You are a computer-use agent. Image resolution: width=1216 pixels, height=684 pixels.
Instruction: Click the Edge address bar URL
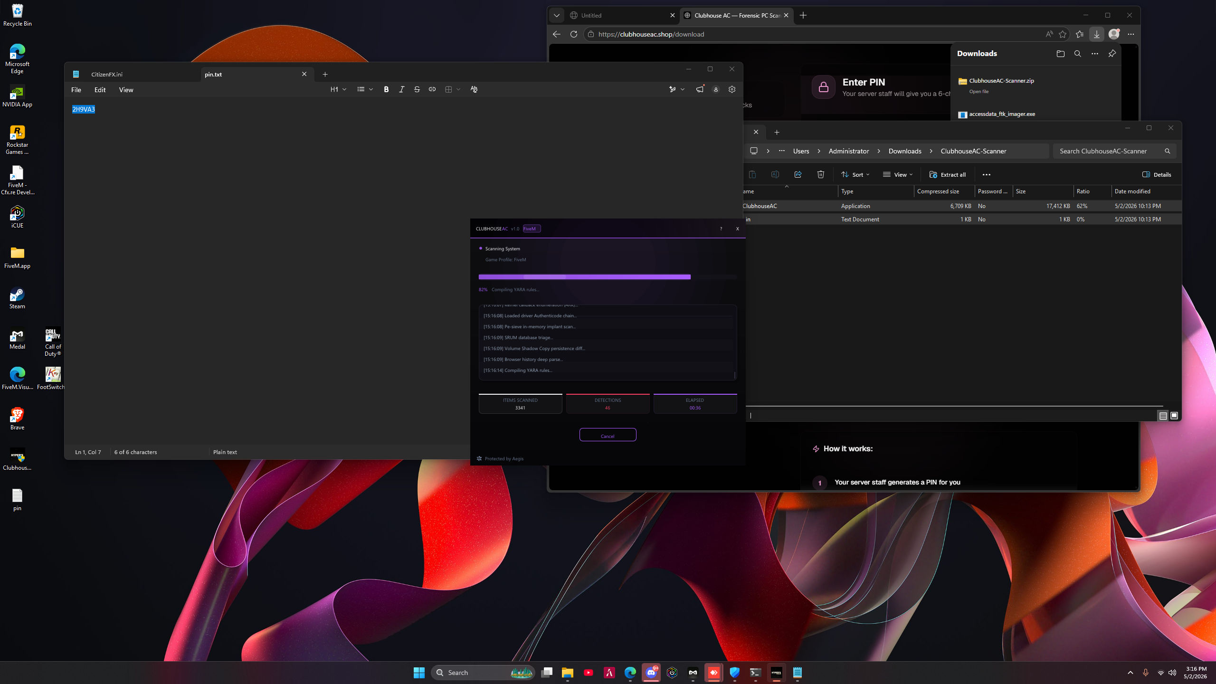tap(651, 34)
